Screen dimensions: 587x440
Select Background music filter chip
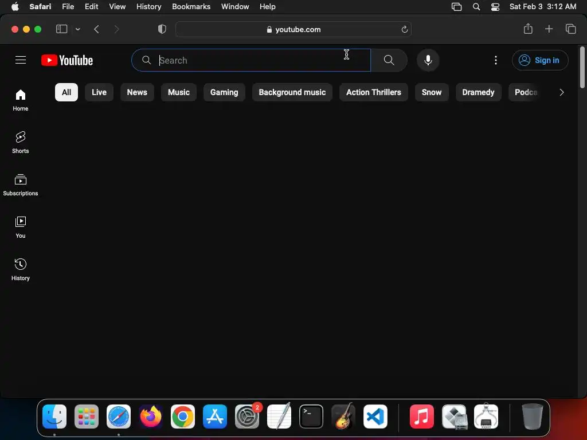coord(292,92)
